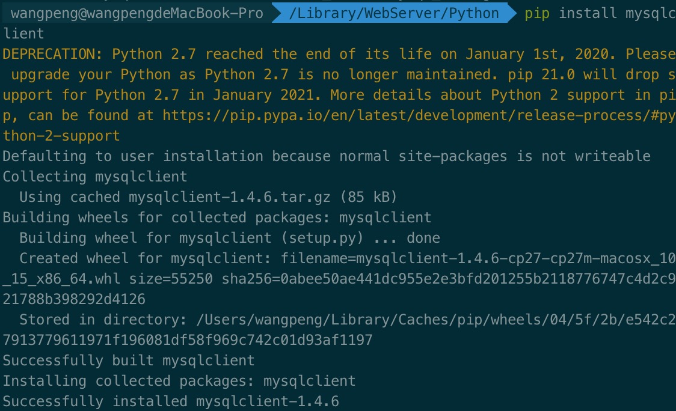Click the wrapped 'lient' command remainder

click(23, 34)
